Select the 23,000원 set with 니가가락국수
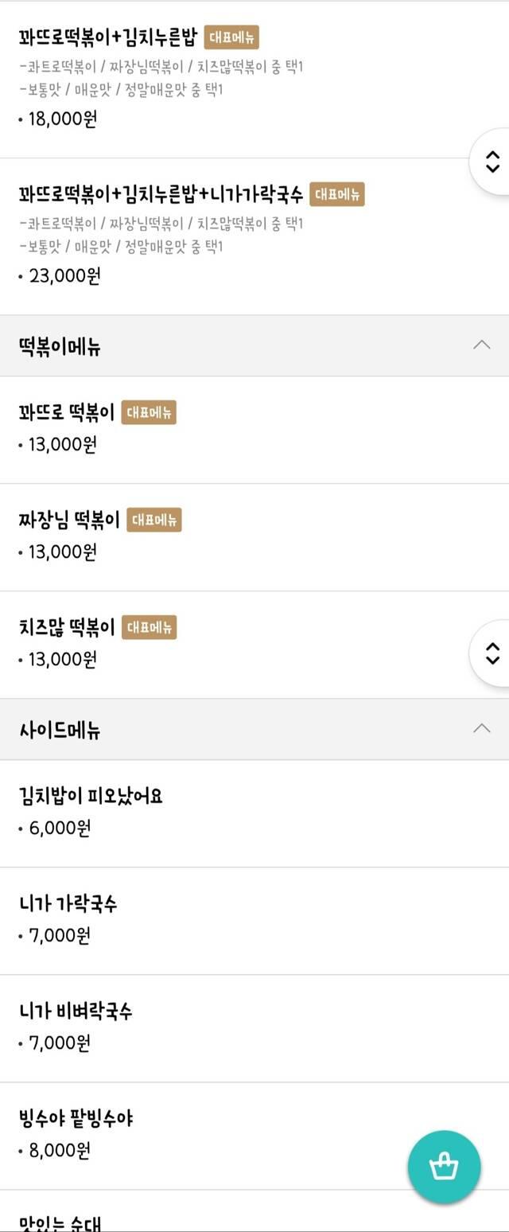509x1232 pixels. point(254,236)
